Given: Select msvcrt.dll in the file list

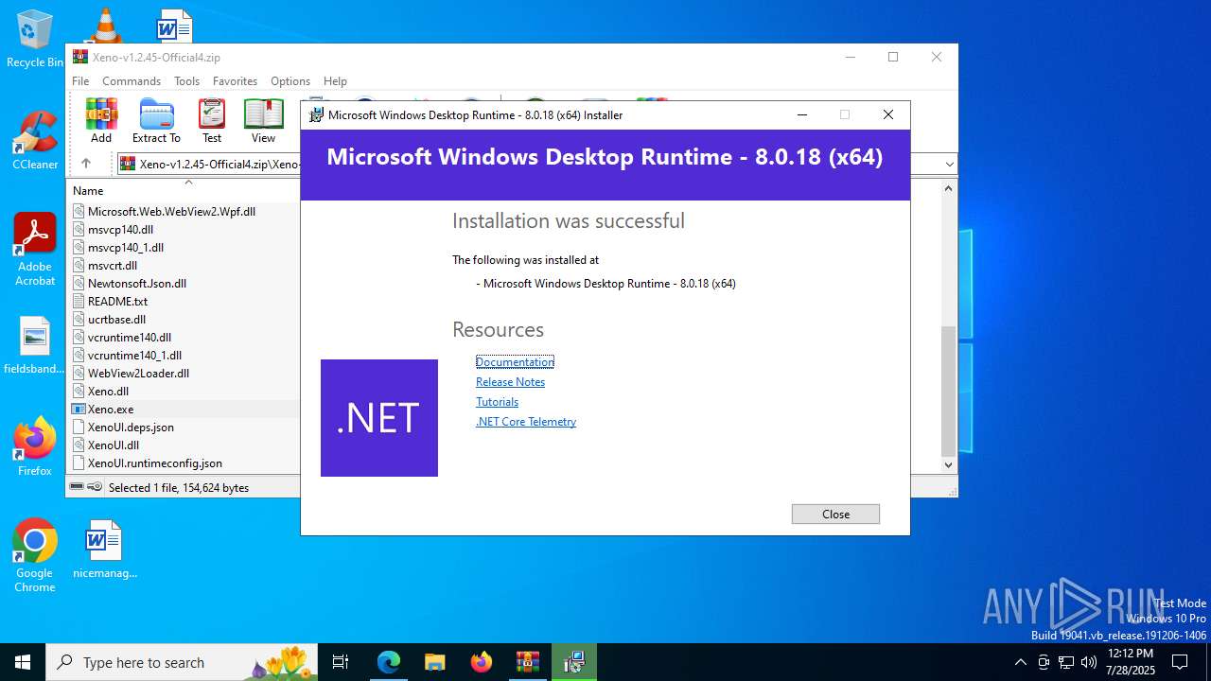Looking at the screenshot, I should click(x=113, y=266).
